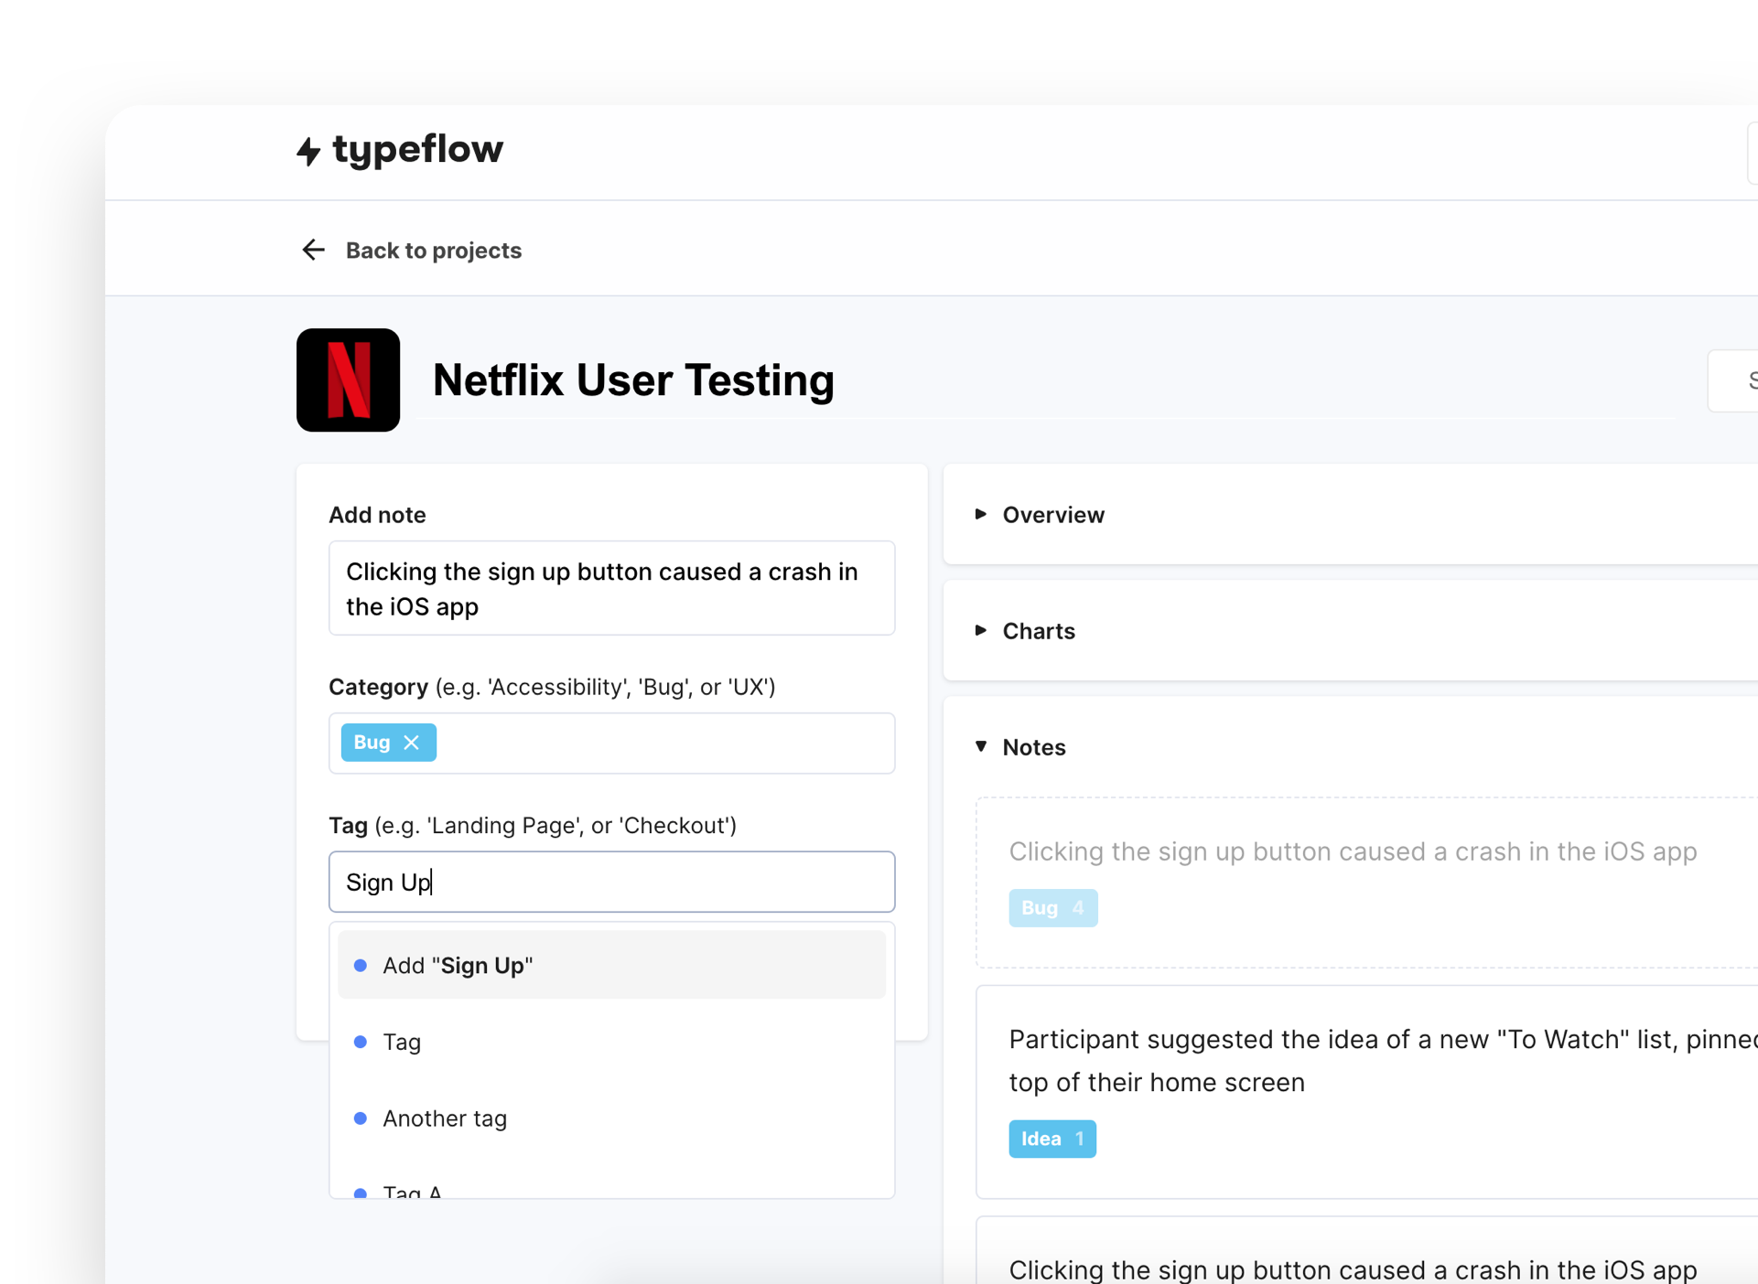1758x1284 pixels.
Task: Click the Tag input containing "Sign Up"
Action: pyautogui.click(x=611, y=882)
